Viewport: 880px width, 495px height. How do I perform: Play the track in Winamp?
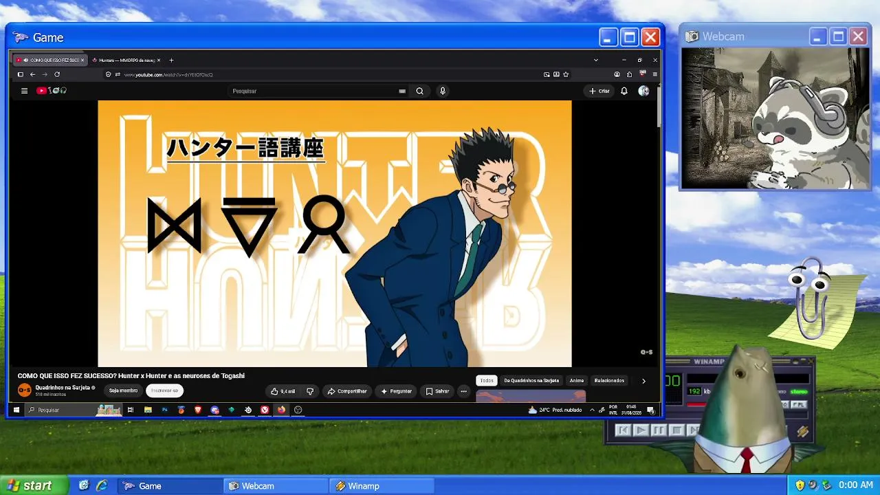641,430
